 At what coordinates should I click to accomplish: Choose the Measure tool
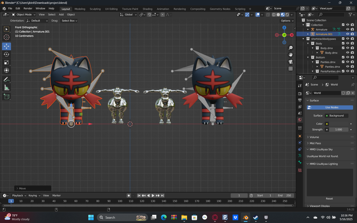pos(6,88)
